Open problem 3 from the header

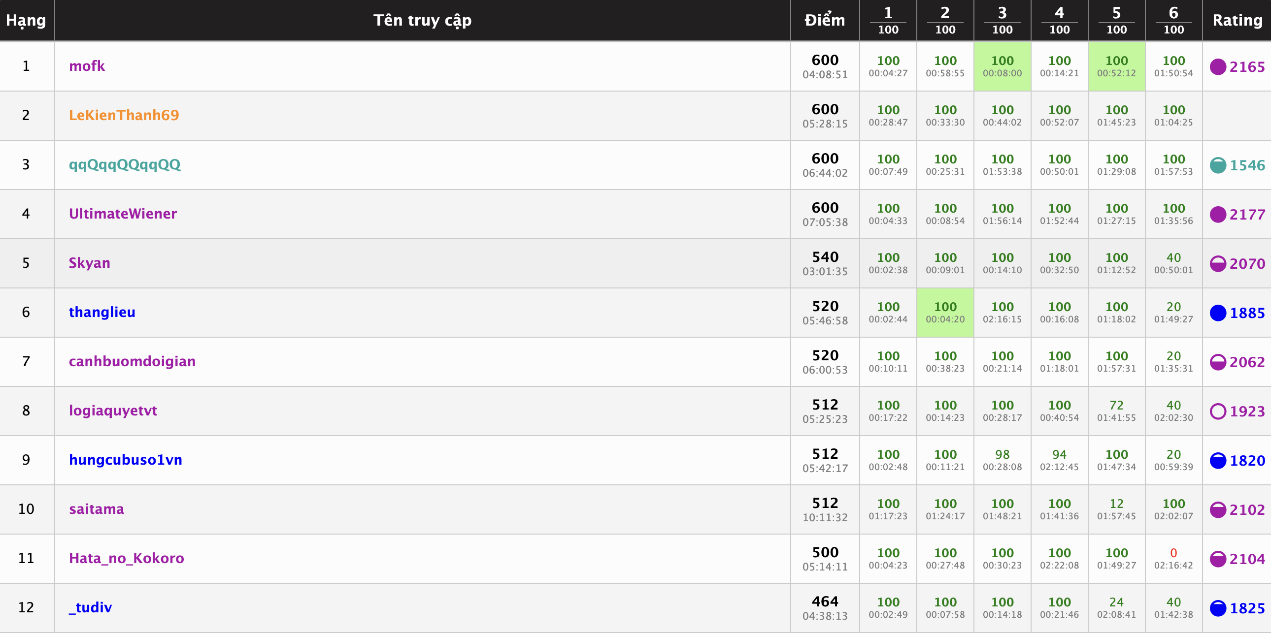tap(1003, 20)
